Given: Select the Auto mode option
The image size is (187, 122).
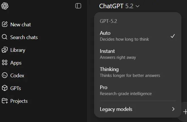Looking at the screenshot, I should [138, 36].
